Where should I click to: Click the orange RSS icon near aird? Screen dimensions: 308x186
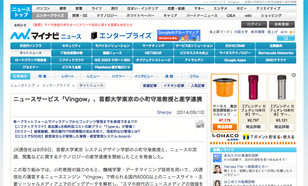(291, 32)
